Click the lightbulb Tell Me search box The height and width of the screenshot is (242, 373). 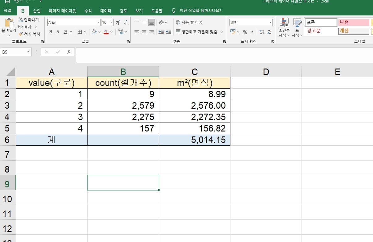(197, 10)
